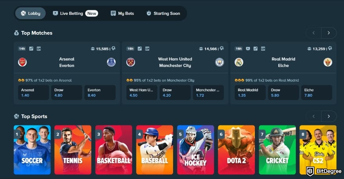Bet on Arsenal at 1.40
The image size is (344, 179).
click(x=34, y=93)
